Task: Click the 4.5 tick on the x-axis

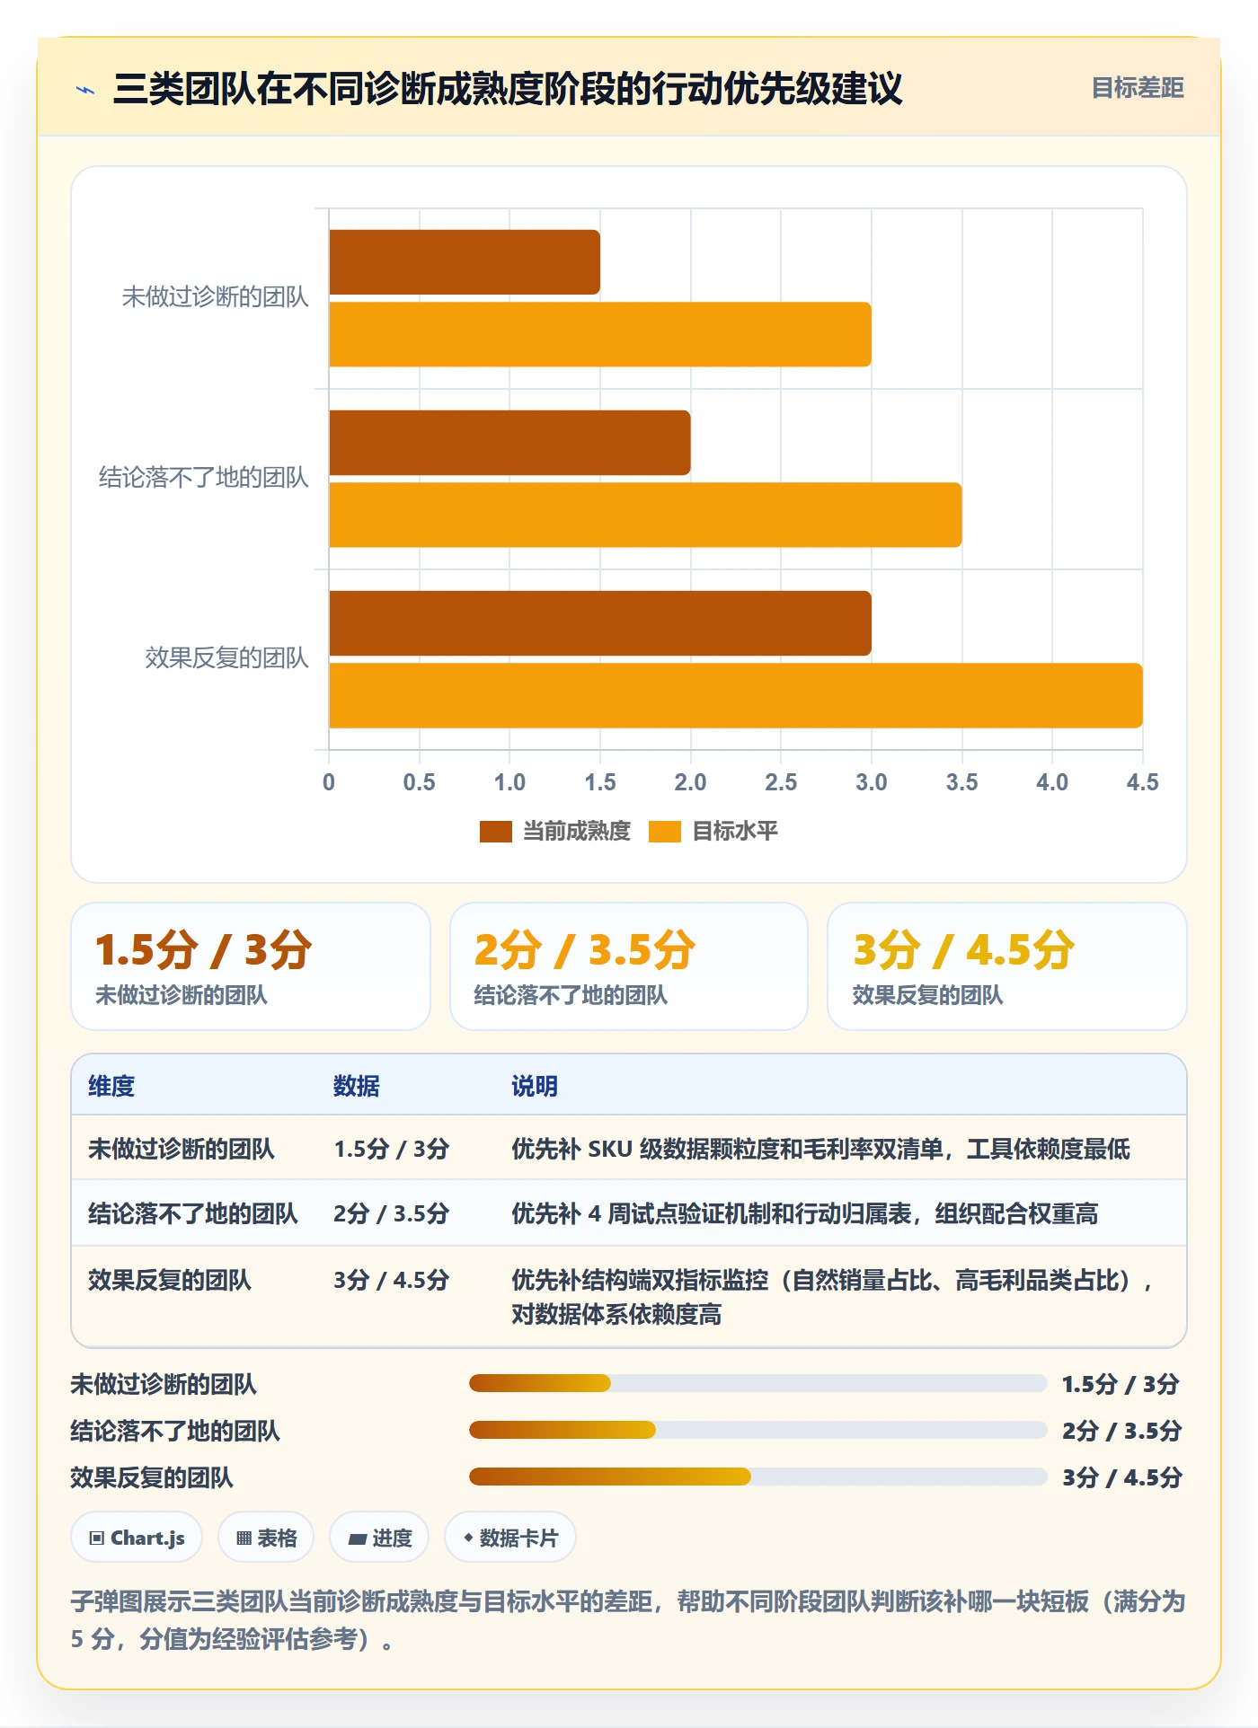Action: pos(1142,782)
